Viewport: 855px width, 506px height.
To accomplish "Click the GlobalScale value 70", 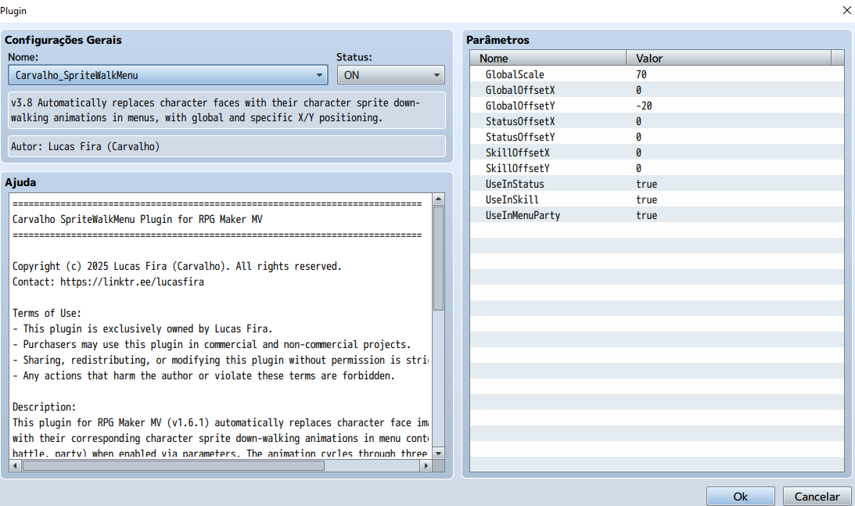I will click(641, 74).
